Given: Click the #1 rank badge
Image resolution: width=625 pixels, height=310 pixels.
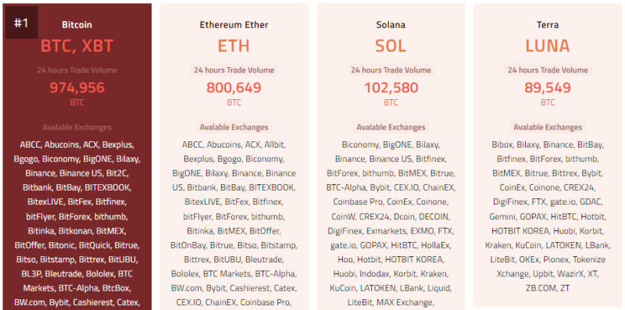Looking at the screenshot, I should coord(22,23).
